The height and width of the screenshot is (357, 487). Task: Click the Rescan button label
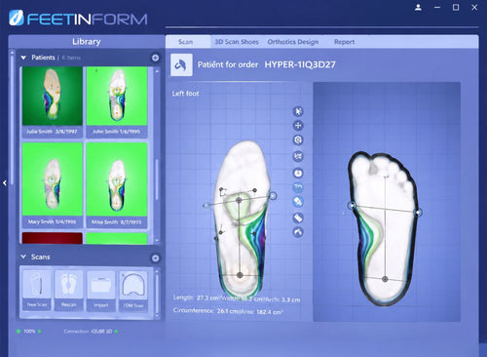69,304
